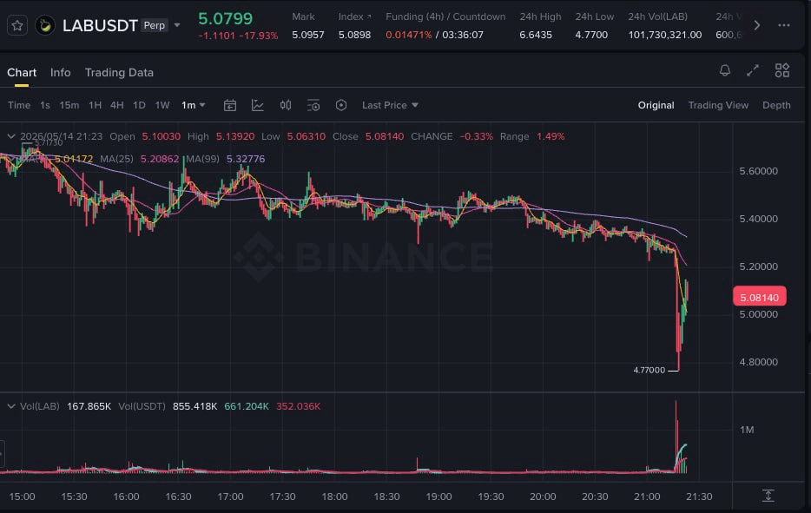Viewport: 811px width, 513px height.
Task: Click the 24h Low value 4.7700
Action: 591,35
